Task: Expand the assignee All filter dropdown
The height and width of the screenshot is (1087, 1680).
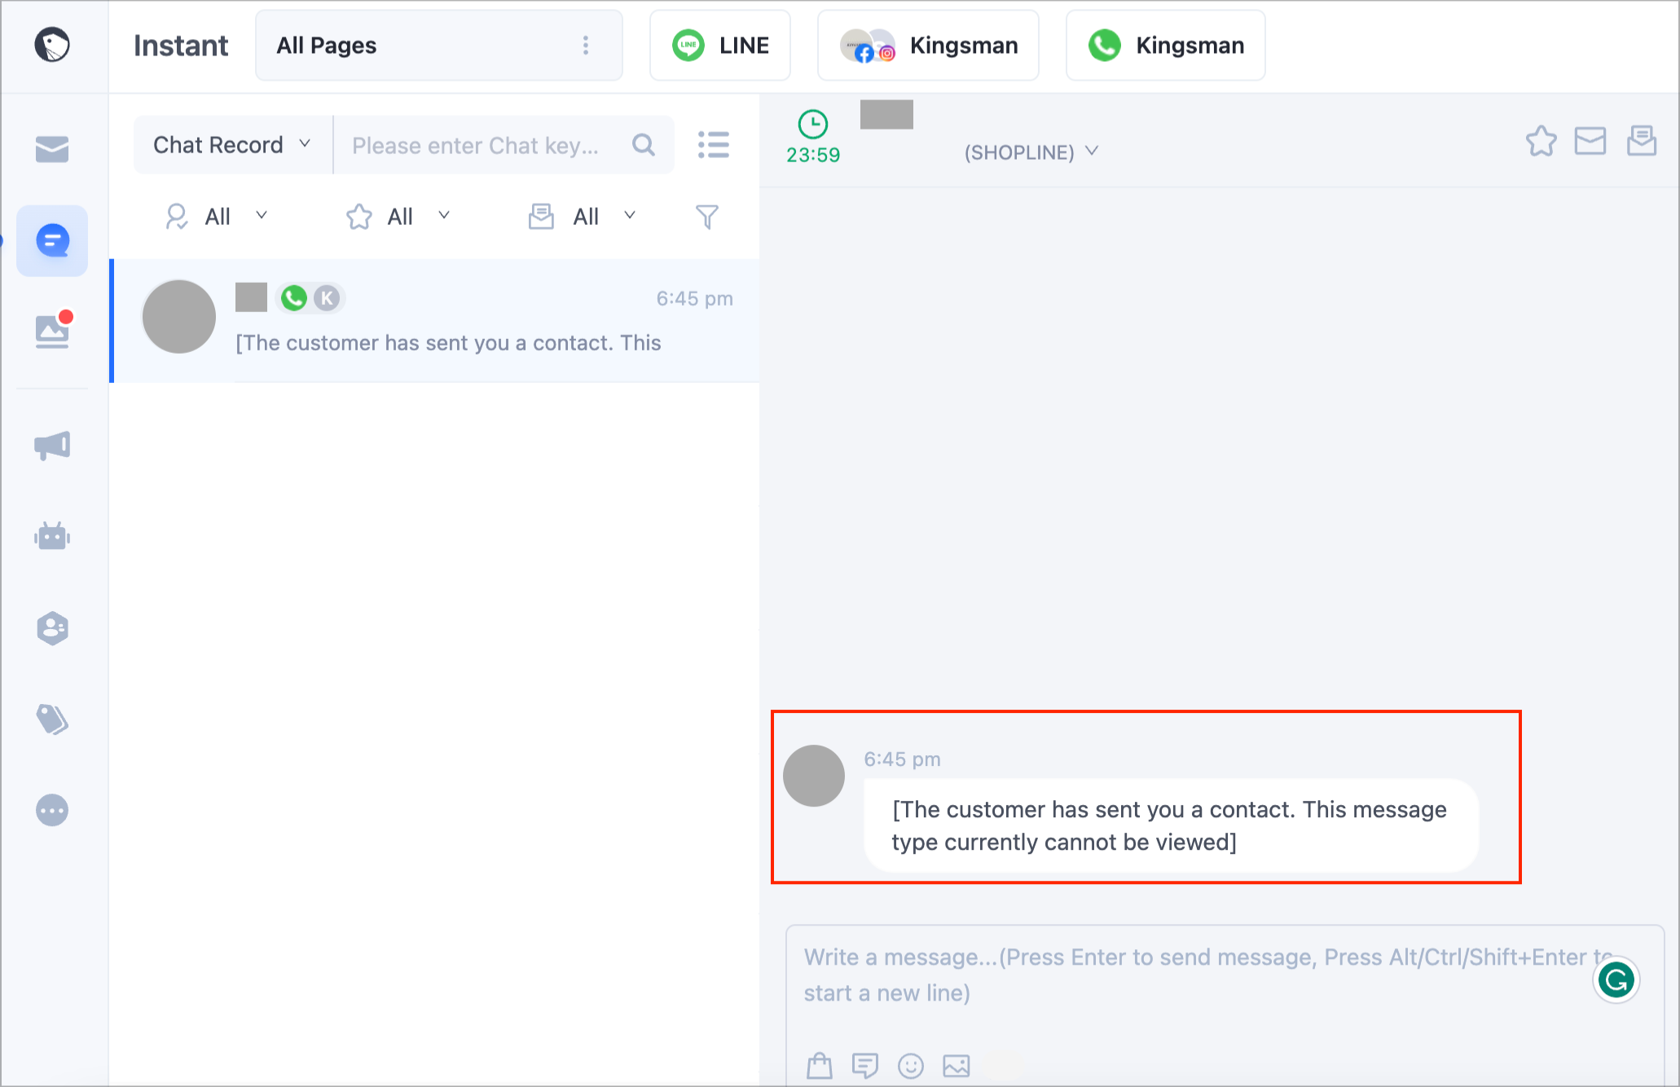Action: (x=216, y=217)
